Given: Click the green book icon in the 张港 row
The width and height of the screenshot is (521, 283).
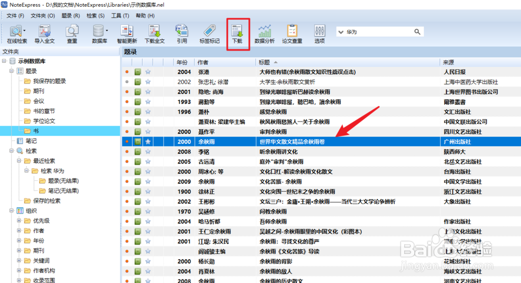Looking at the screenshot, I should (138, 72).
